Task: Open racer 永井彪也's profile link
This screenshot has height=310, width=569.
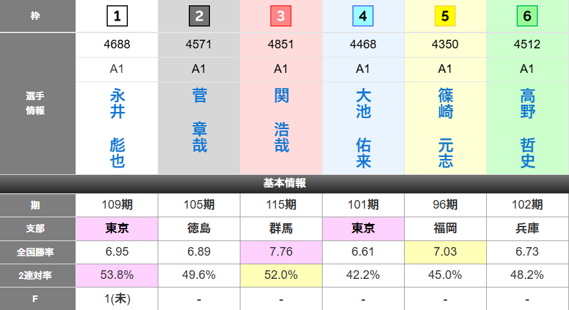Action: point(117,129)
